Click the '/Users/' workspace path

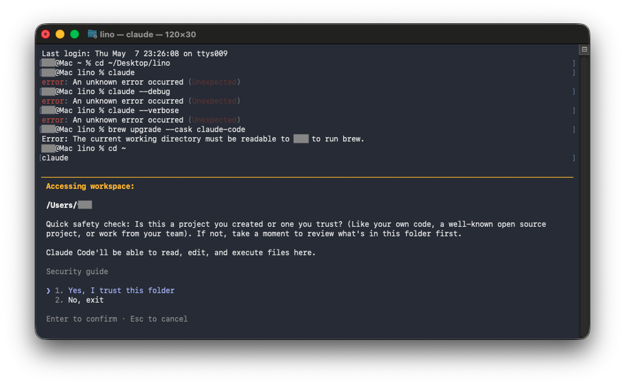(x=69, y=205)
